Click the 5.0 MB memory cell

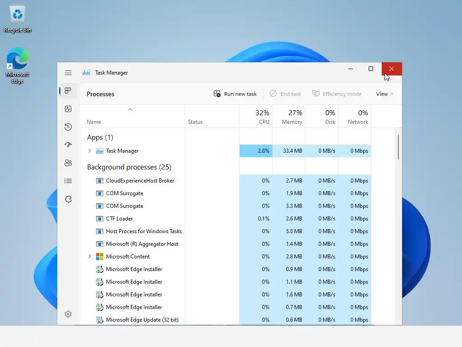289,231
